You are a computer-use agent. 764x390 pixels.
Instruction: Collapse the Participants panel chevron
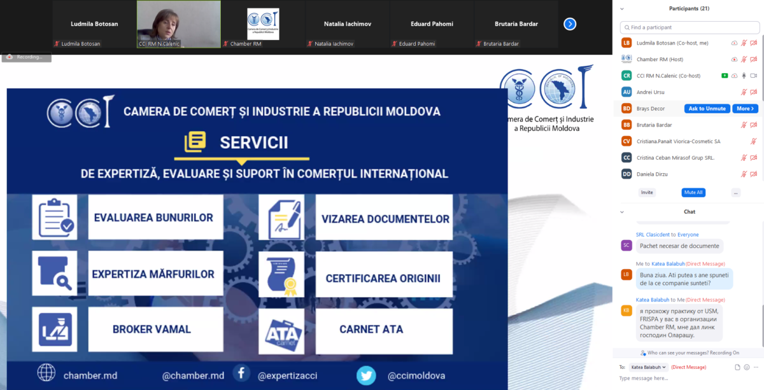click(x=622, y=9)
